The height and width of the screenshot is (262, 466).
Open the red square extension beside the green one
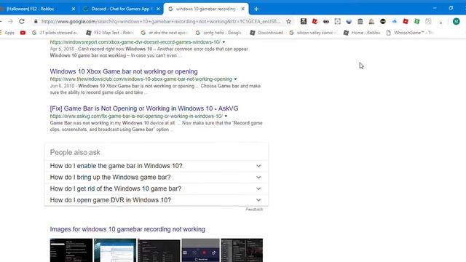click(406, 21)
